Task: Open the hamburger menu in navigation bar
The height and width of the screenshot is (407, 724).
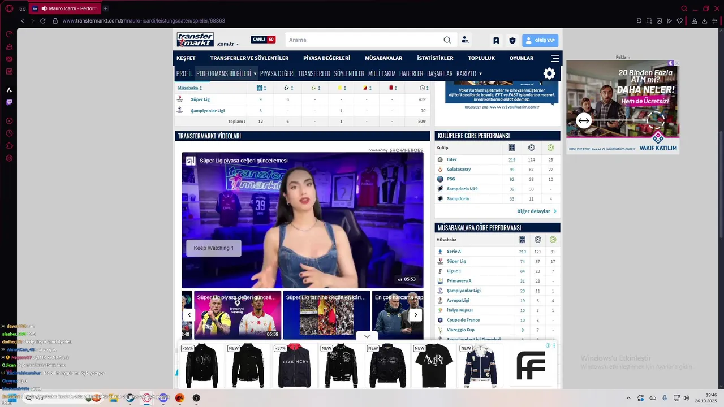Action: pyautogui.click(x=555, y=58)
